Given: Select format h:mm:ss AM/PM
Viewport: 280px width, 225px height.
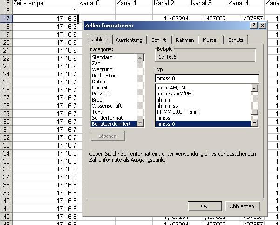Looking at the screenshot, I should [x=203, y=94].
